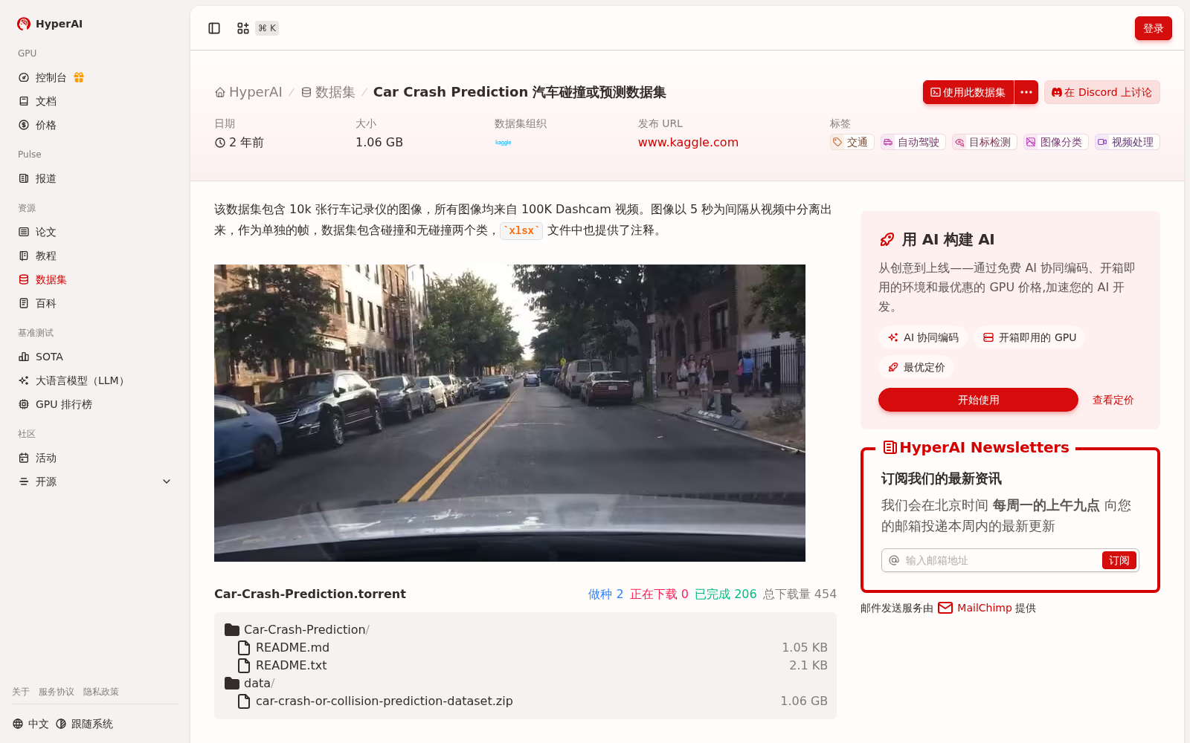Select the 自动驾驶 tag
The height and width of the screenshot is (743, 1190).
point(913,142)
